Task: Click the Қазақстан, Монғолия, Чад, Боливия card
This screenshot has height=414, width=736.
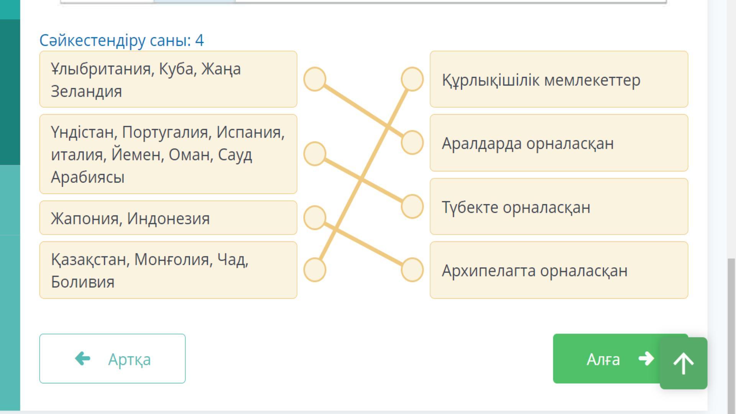Action: click(x=168, y=270)
